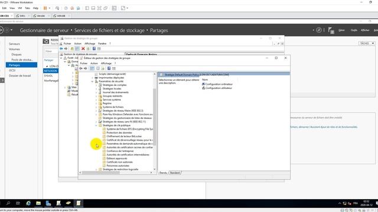This screenshot has height=212, width=378.
Task: Open the VMware View menu
Action: [12, 8]
